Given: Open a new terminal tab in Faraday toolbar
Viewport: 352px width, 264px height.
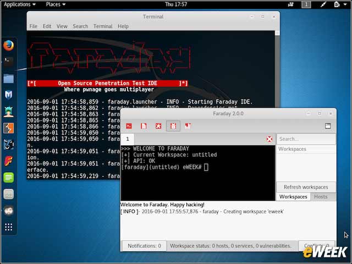Looking at the screenshot, I should click(x=129, y=126).
